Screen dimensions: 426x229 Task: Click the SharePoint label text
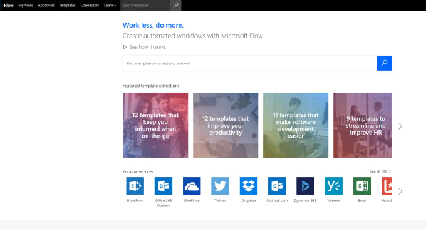tap(135, 201)
